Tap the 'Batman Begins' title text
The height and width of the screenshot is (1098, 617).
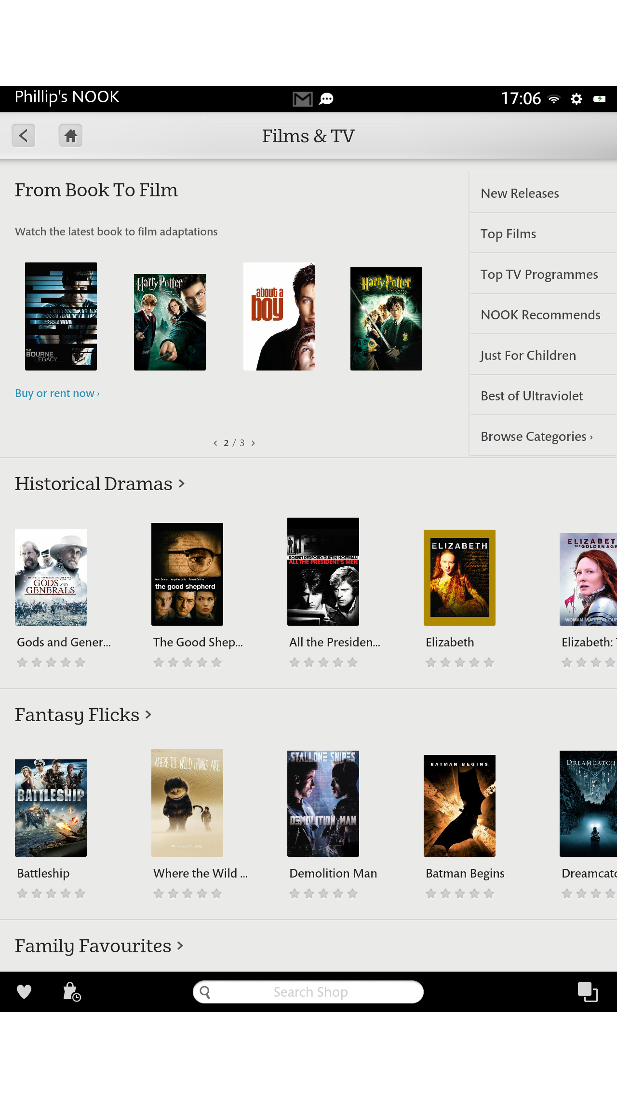coord(465,873)
